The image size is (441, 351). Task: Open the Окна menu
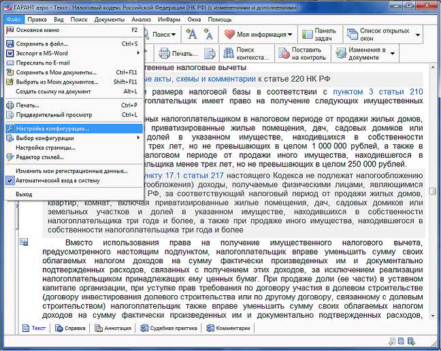tap(194, 20)
